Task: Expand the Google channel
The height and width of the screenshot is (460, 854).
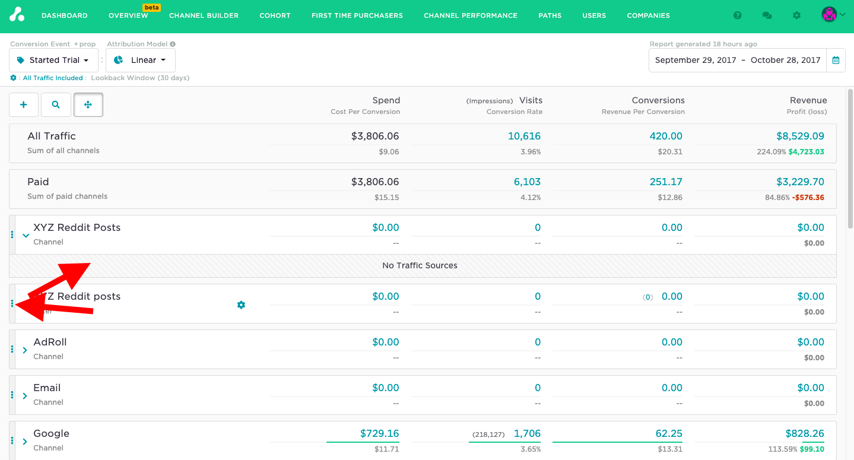Action: 25,442
